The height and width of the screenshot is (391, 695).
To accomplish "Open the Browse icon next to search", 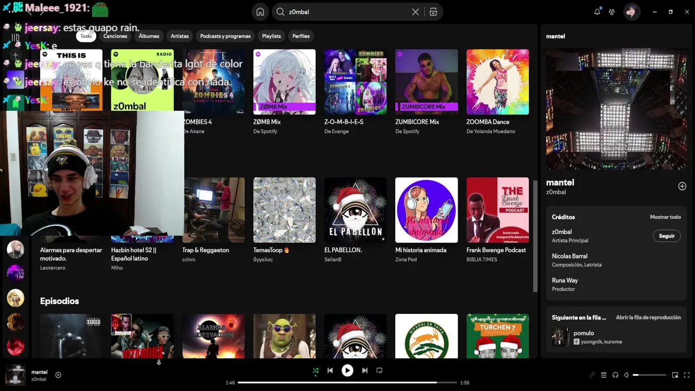I will (x=433, y=12).
